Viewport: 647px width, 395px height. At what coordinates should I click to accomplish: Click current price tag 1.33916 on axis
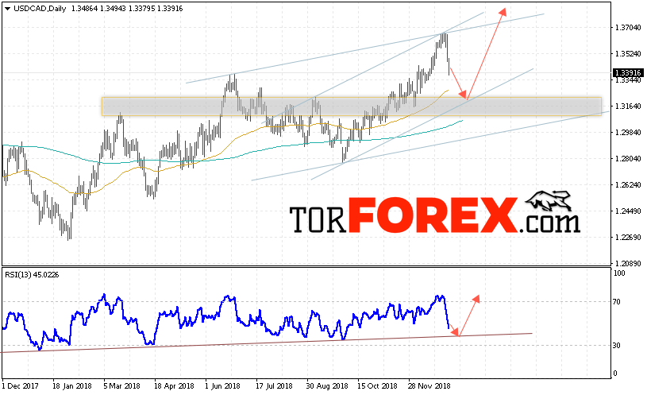click(628, 72)
